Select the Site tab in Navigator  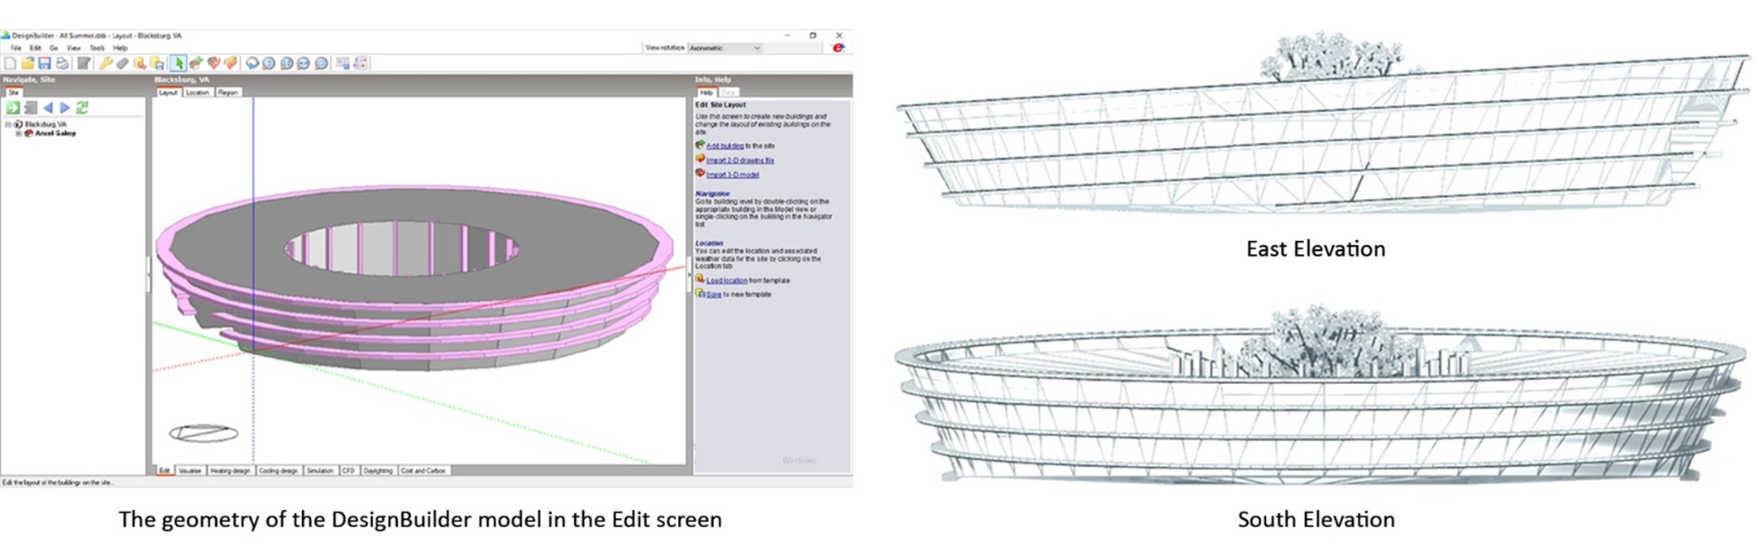click(x=13, y=93)
